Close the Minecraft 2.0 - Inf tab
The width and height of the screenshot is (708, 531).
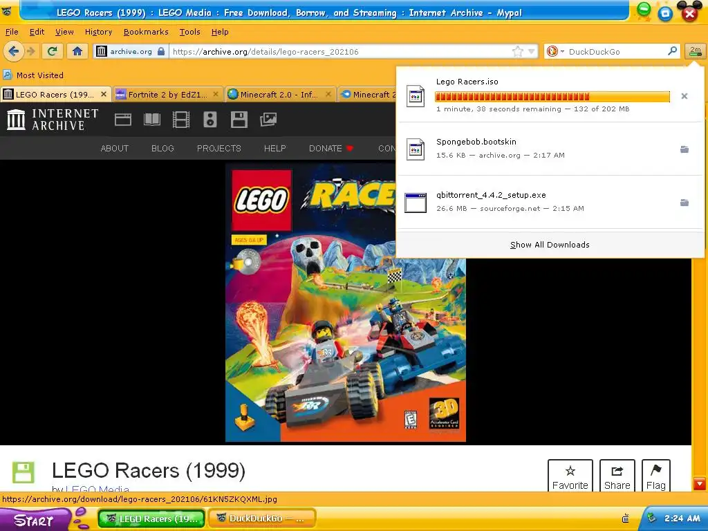tap(328, 94)
